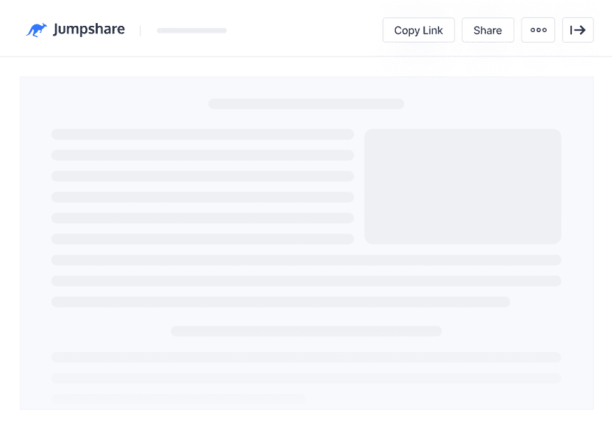Screen dimensions: 613x429
Task: Click the first full-width line below image placeholder
Action: (x=306, y=260)
